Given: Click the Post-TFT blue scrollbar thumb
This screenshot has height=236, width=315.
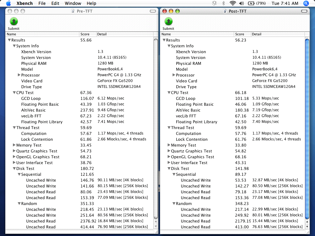Looking at the screenshot, I should point(307,128).
